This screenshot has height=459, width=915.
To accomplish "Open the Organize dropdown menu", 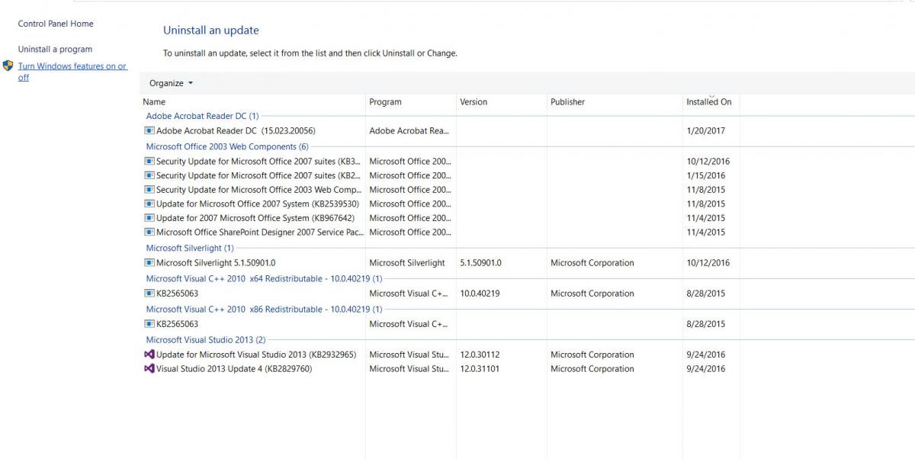I will coord(171,83).
